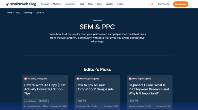Open the Stock navigation item

point(90,4)
